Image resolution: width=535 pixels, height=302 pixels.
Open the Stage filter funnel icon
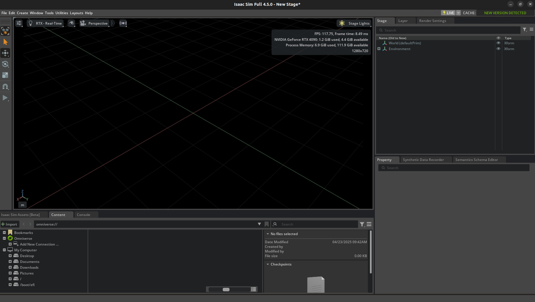(x=525, y=30)
